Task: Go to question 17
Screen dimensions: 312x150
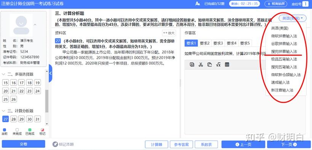Action: coord(21,83)
